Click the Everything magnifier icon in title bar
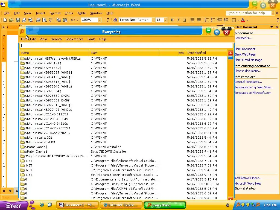This screenshot has width=280, height=210. [22, 31]
